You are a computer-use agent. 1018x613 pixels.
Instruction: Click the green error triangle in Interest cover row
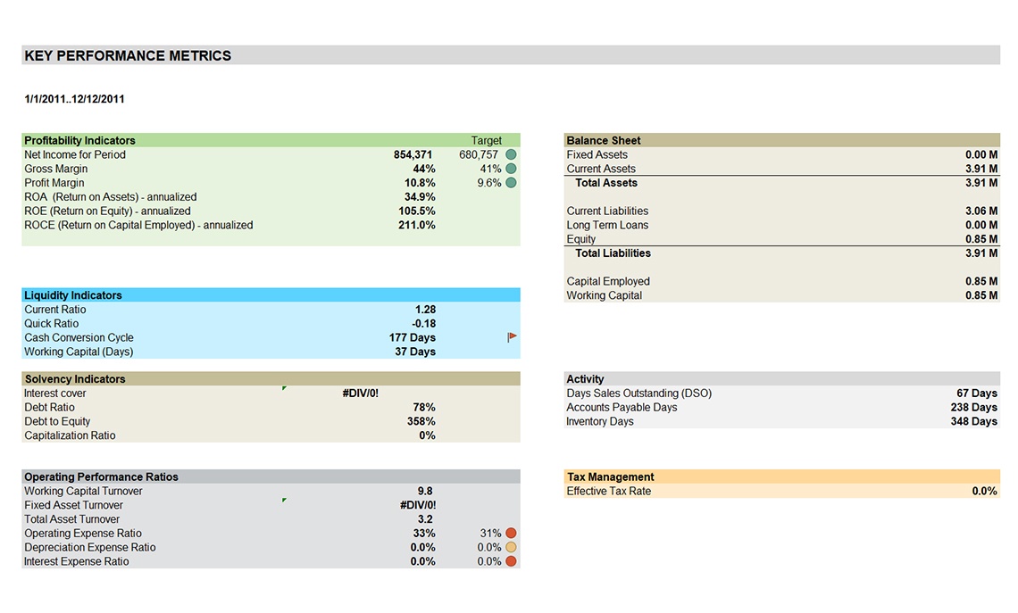284,388
